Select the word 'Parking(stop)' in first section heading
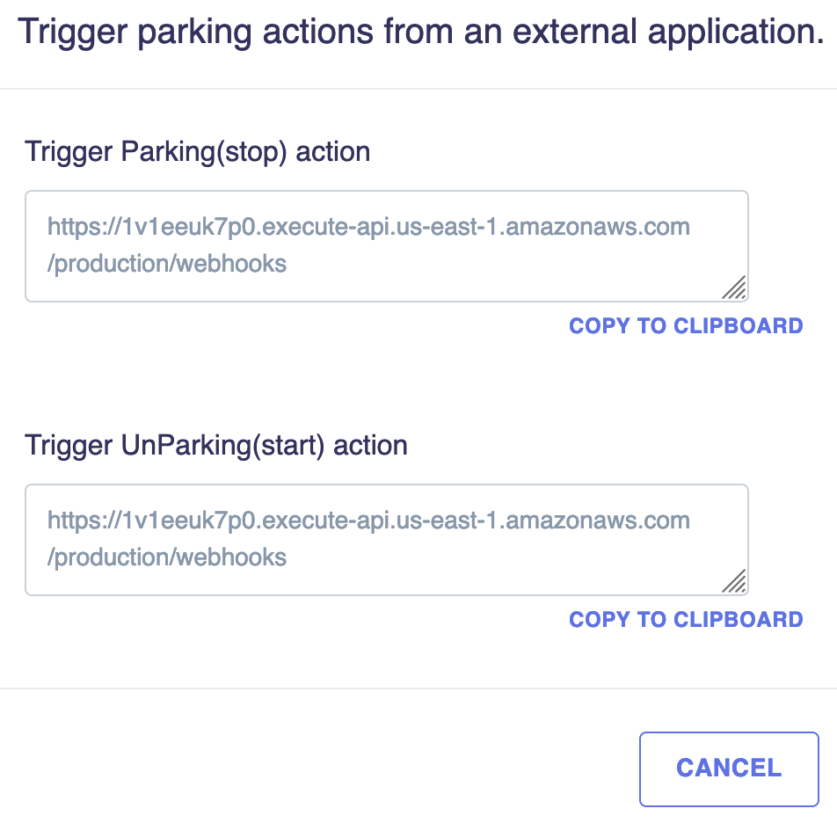This screenshot has height=823, width=837. click(204, 152)
